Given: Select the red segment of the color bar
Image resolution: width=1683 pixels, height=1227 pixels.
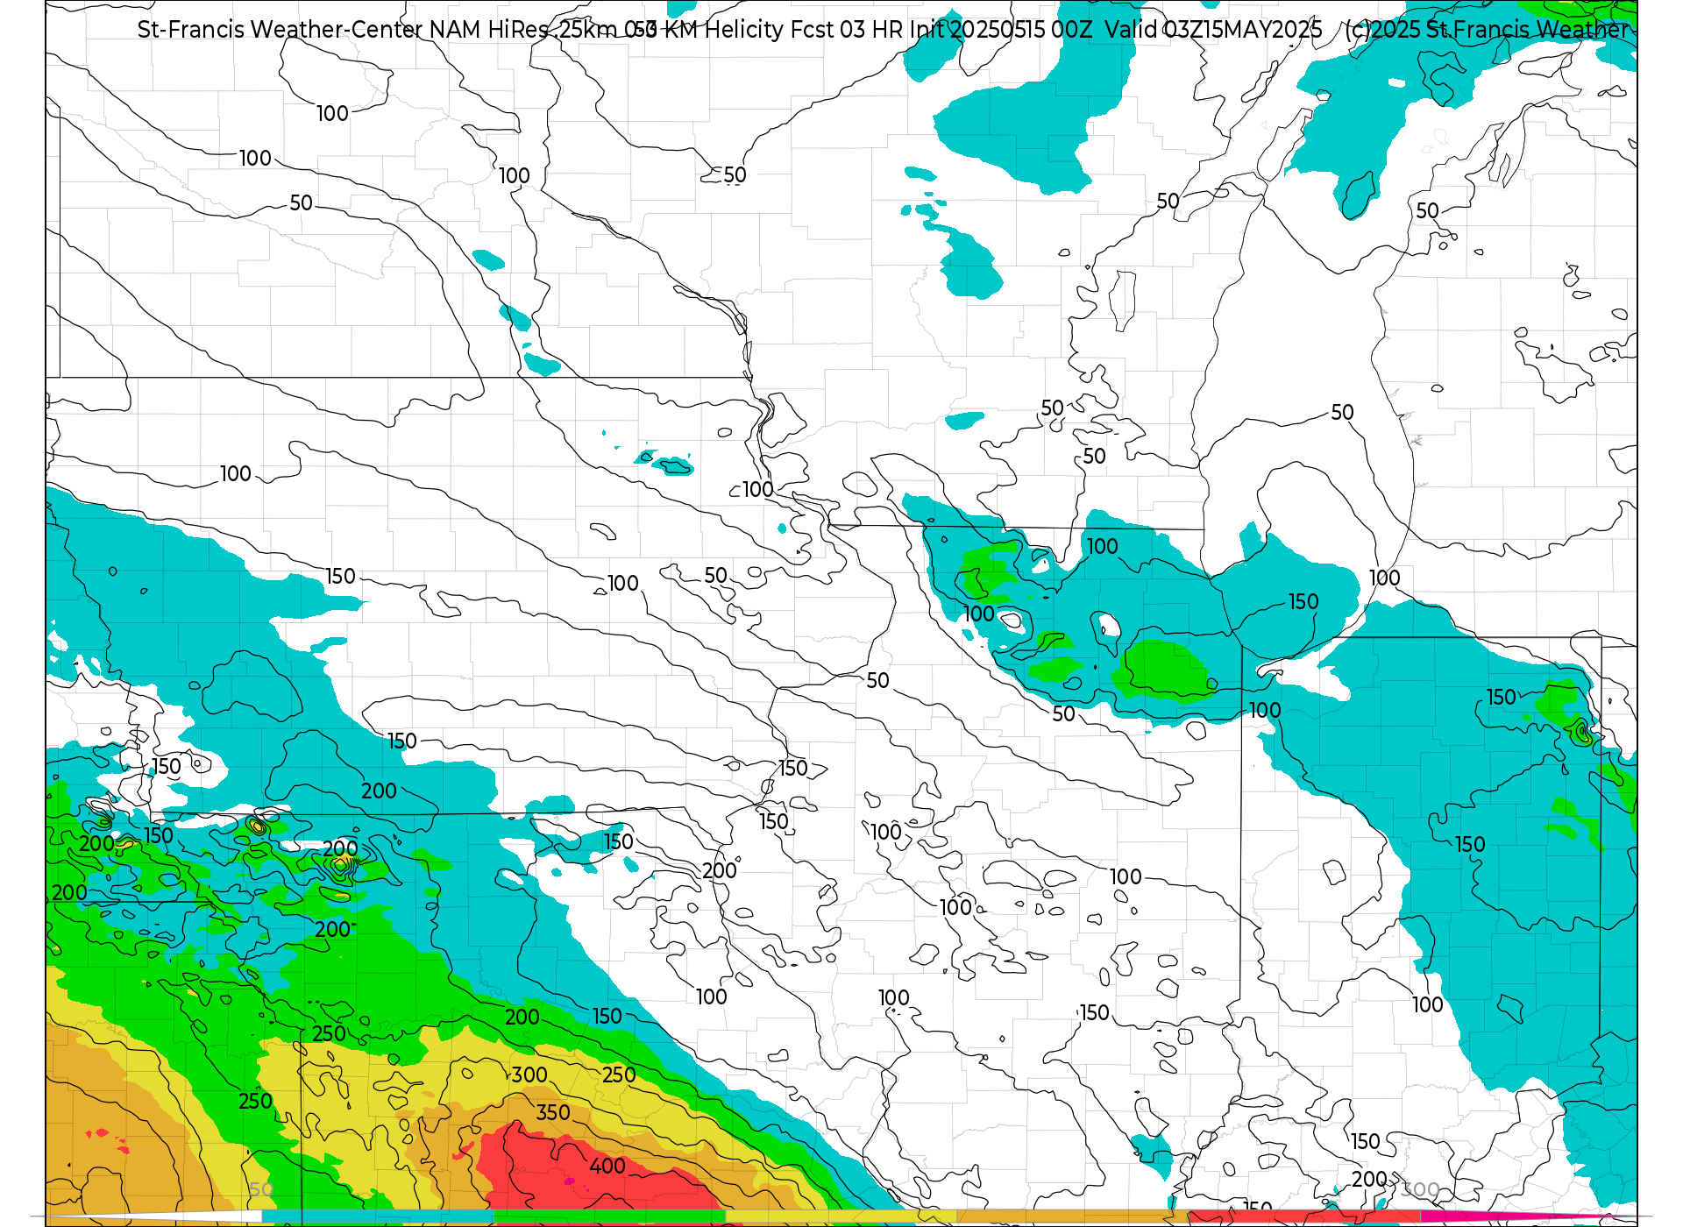Looking at the screenshot, I should click(1305, 1216).
